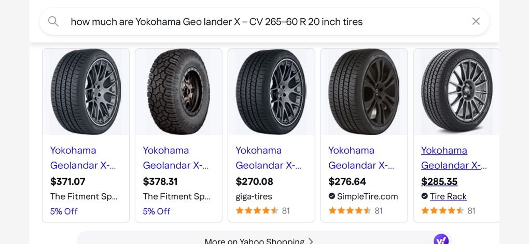Click Tire Rack verified badge icon
The image size is (529, 244).
(425, 196)
